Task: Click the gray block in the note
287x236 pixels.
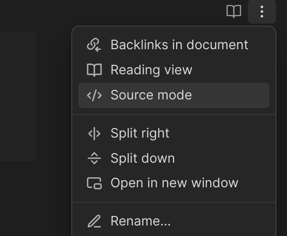Action: [x=18, y=96]
